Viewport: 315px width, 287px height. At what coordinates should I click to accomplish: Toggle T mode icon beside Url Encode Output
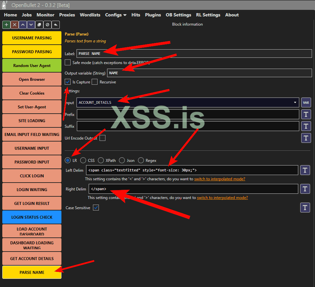(306, 138)
